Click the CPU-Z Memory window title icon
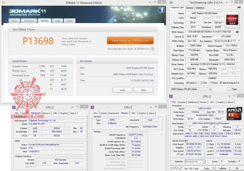The width and height of the screenshot is (244, 171). coord(92,107)
